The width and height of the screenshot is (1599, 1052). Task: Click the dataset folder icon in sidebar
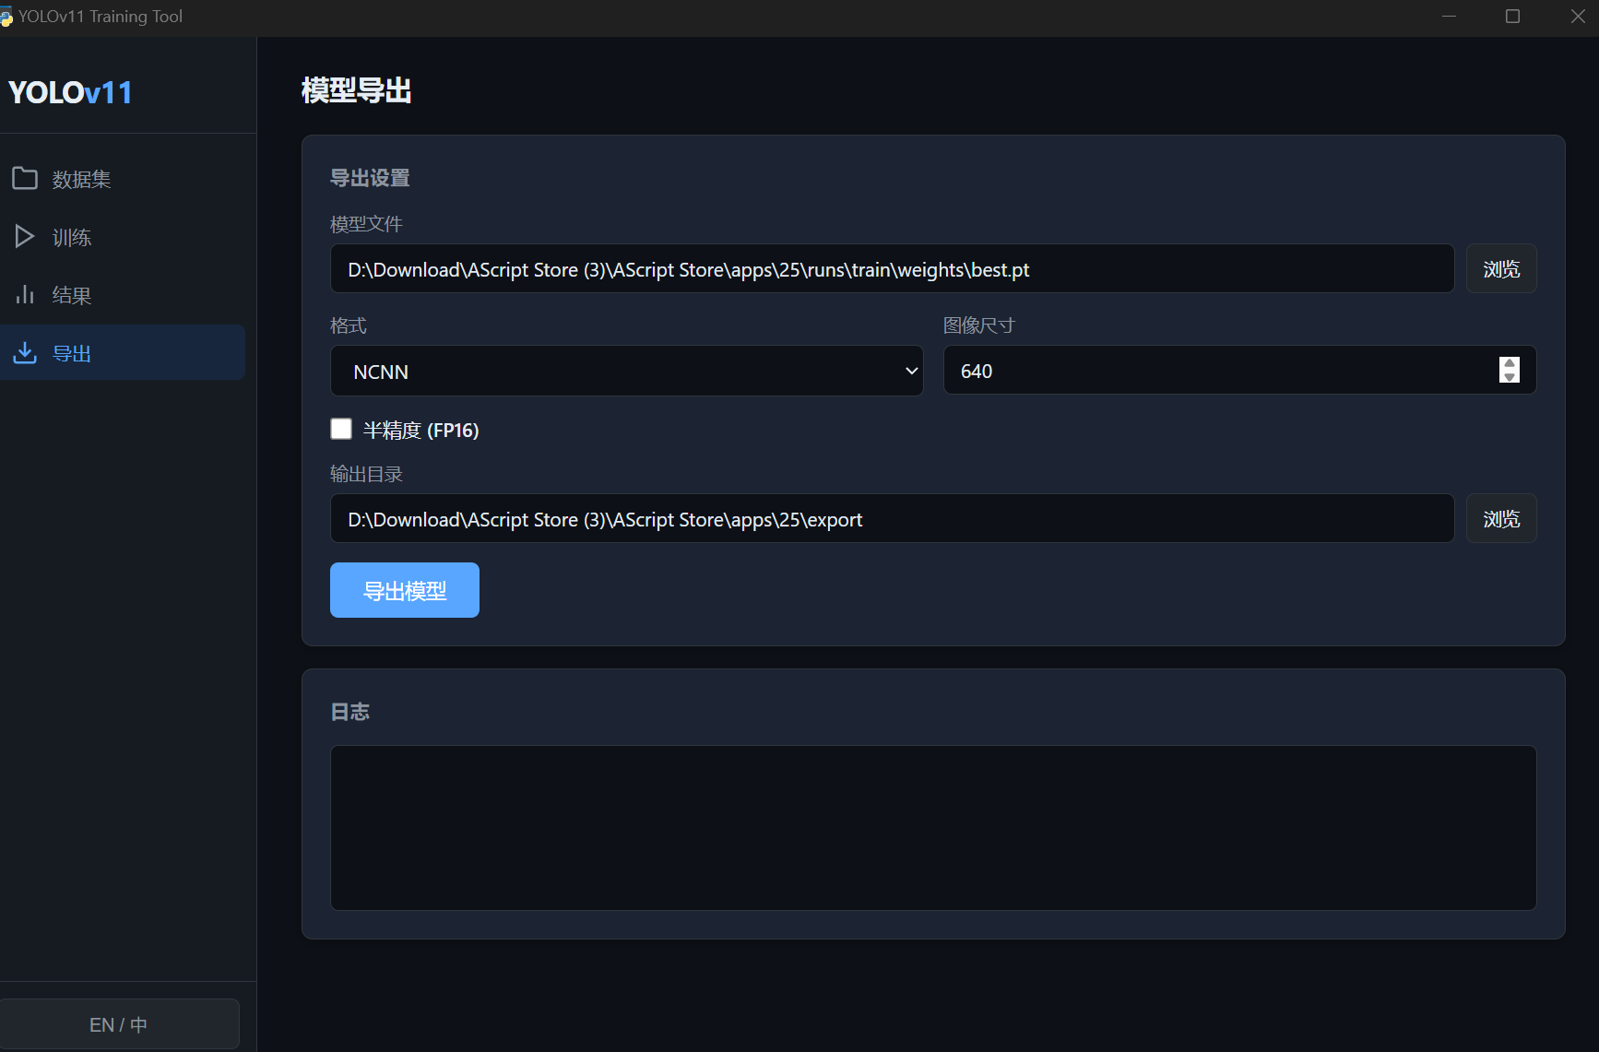pyautogui.click(x=25, y=179)
